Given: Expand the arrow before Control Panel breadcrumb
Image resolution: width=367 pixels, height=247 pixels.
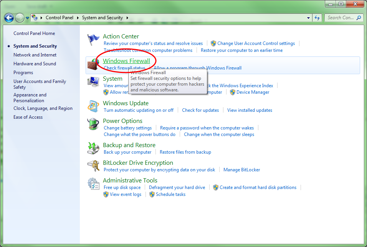Looking at the screenshot, I should 41,18.
